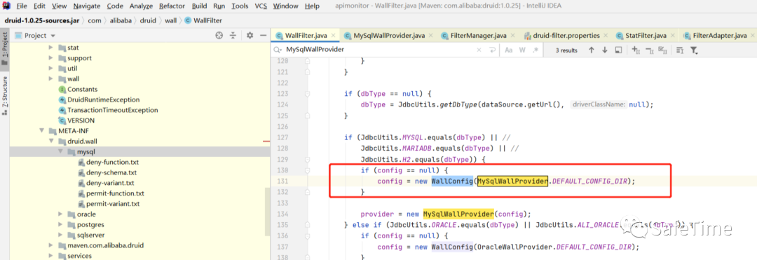
Task: Open search history magnifier icon
Action: [278, 50]
